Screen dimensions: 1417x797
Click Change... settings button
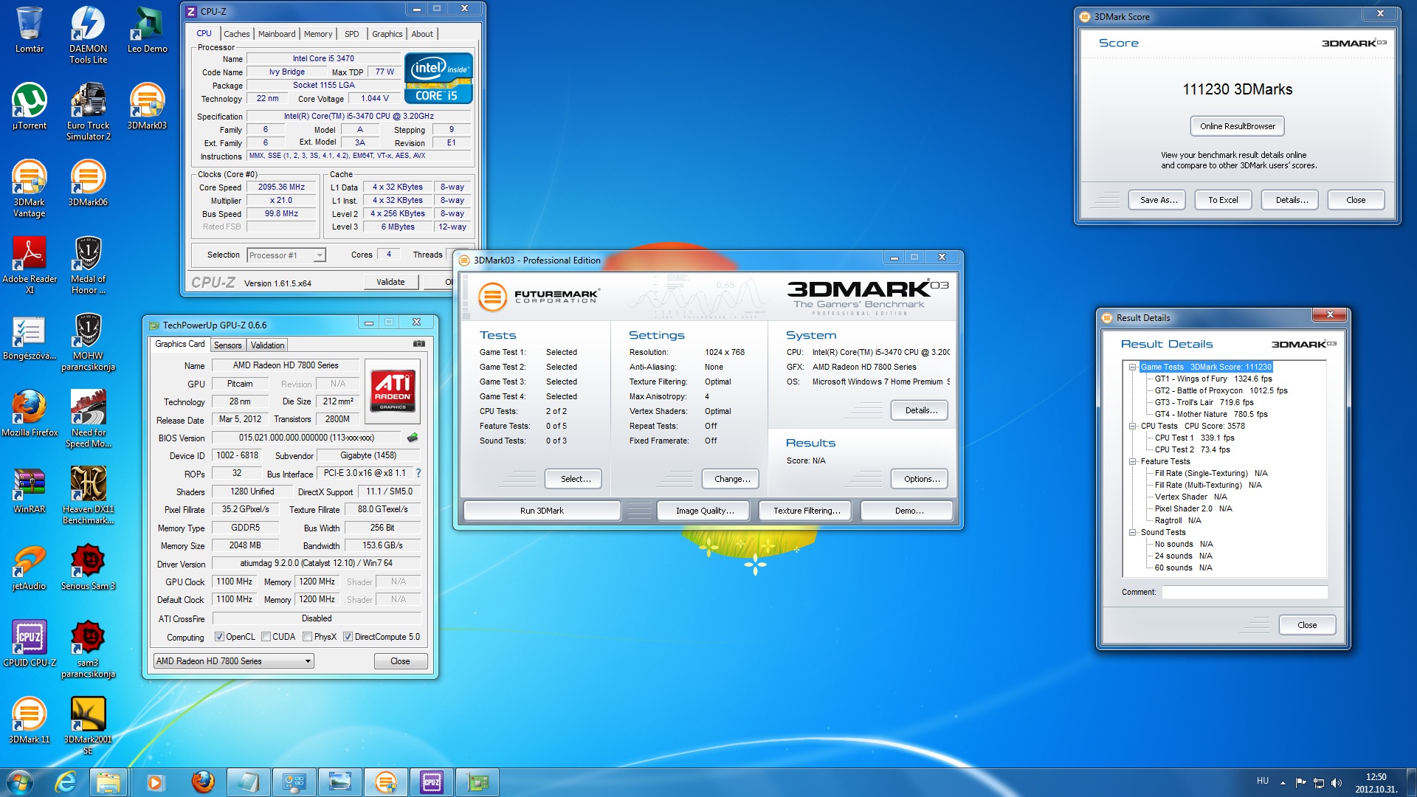click(x=731, y=479)
